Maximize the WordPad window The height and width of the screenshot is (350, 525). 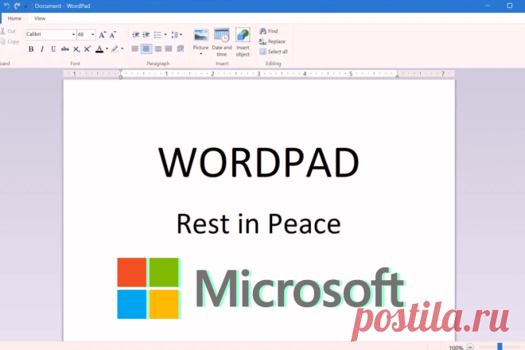pyautogui.click(x=510, y=6)
